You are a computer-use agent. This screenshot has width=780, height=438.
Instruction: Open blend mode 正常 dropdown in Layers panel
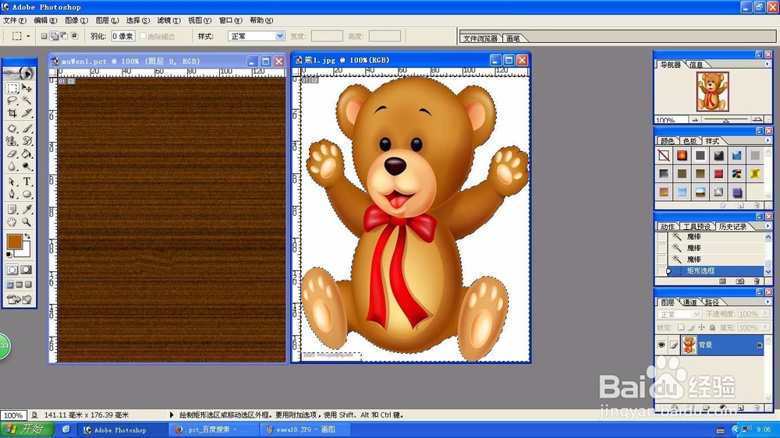point(679,314)
